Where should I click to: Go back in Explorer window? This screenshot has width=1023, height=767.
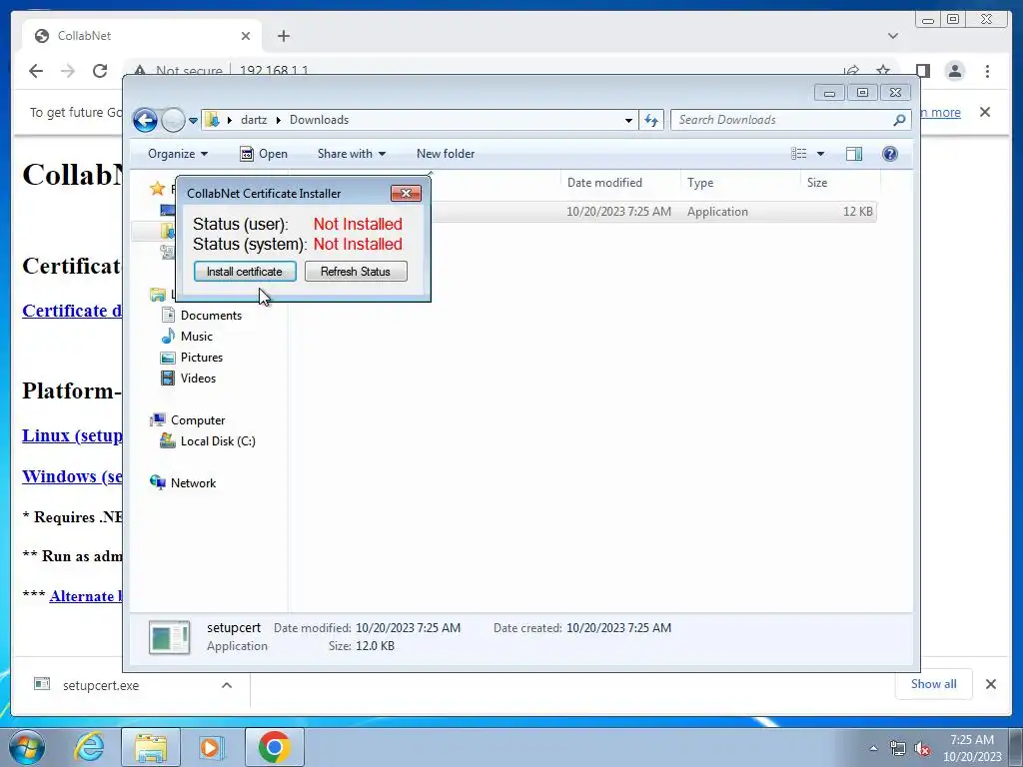[145, 120]
